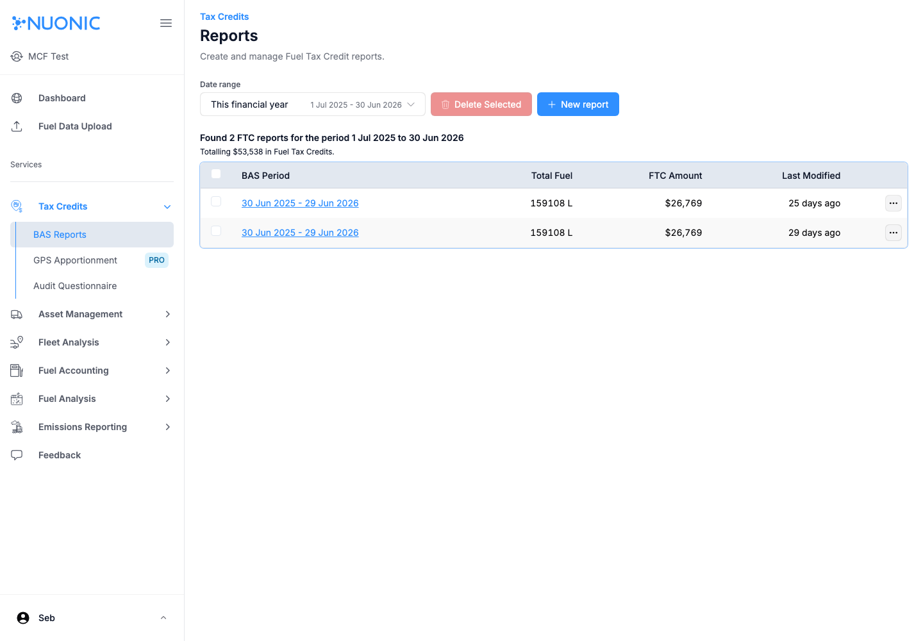Open the Fuel Data Upload page
923x641 pixels.
coord(75,126)
